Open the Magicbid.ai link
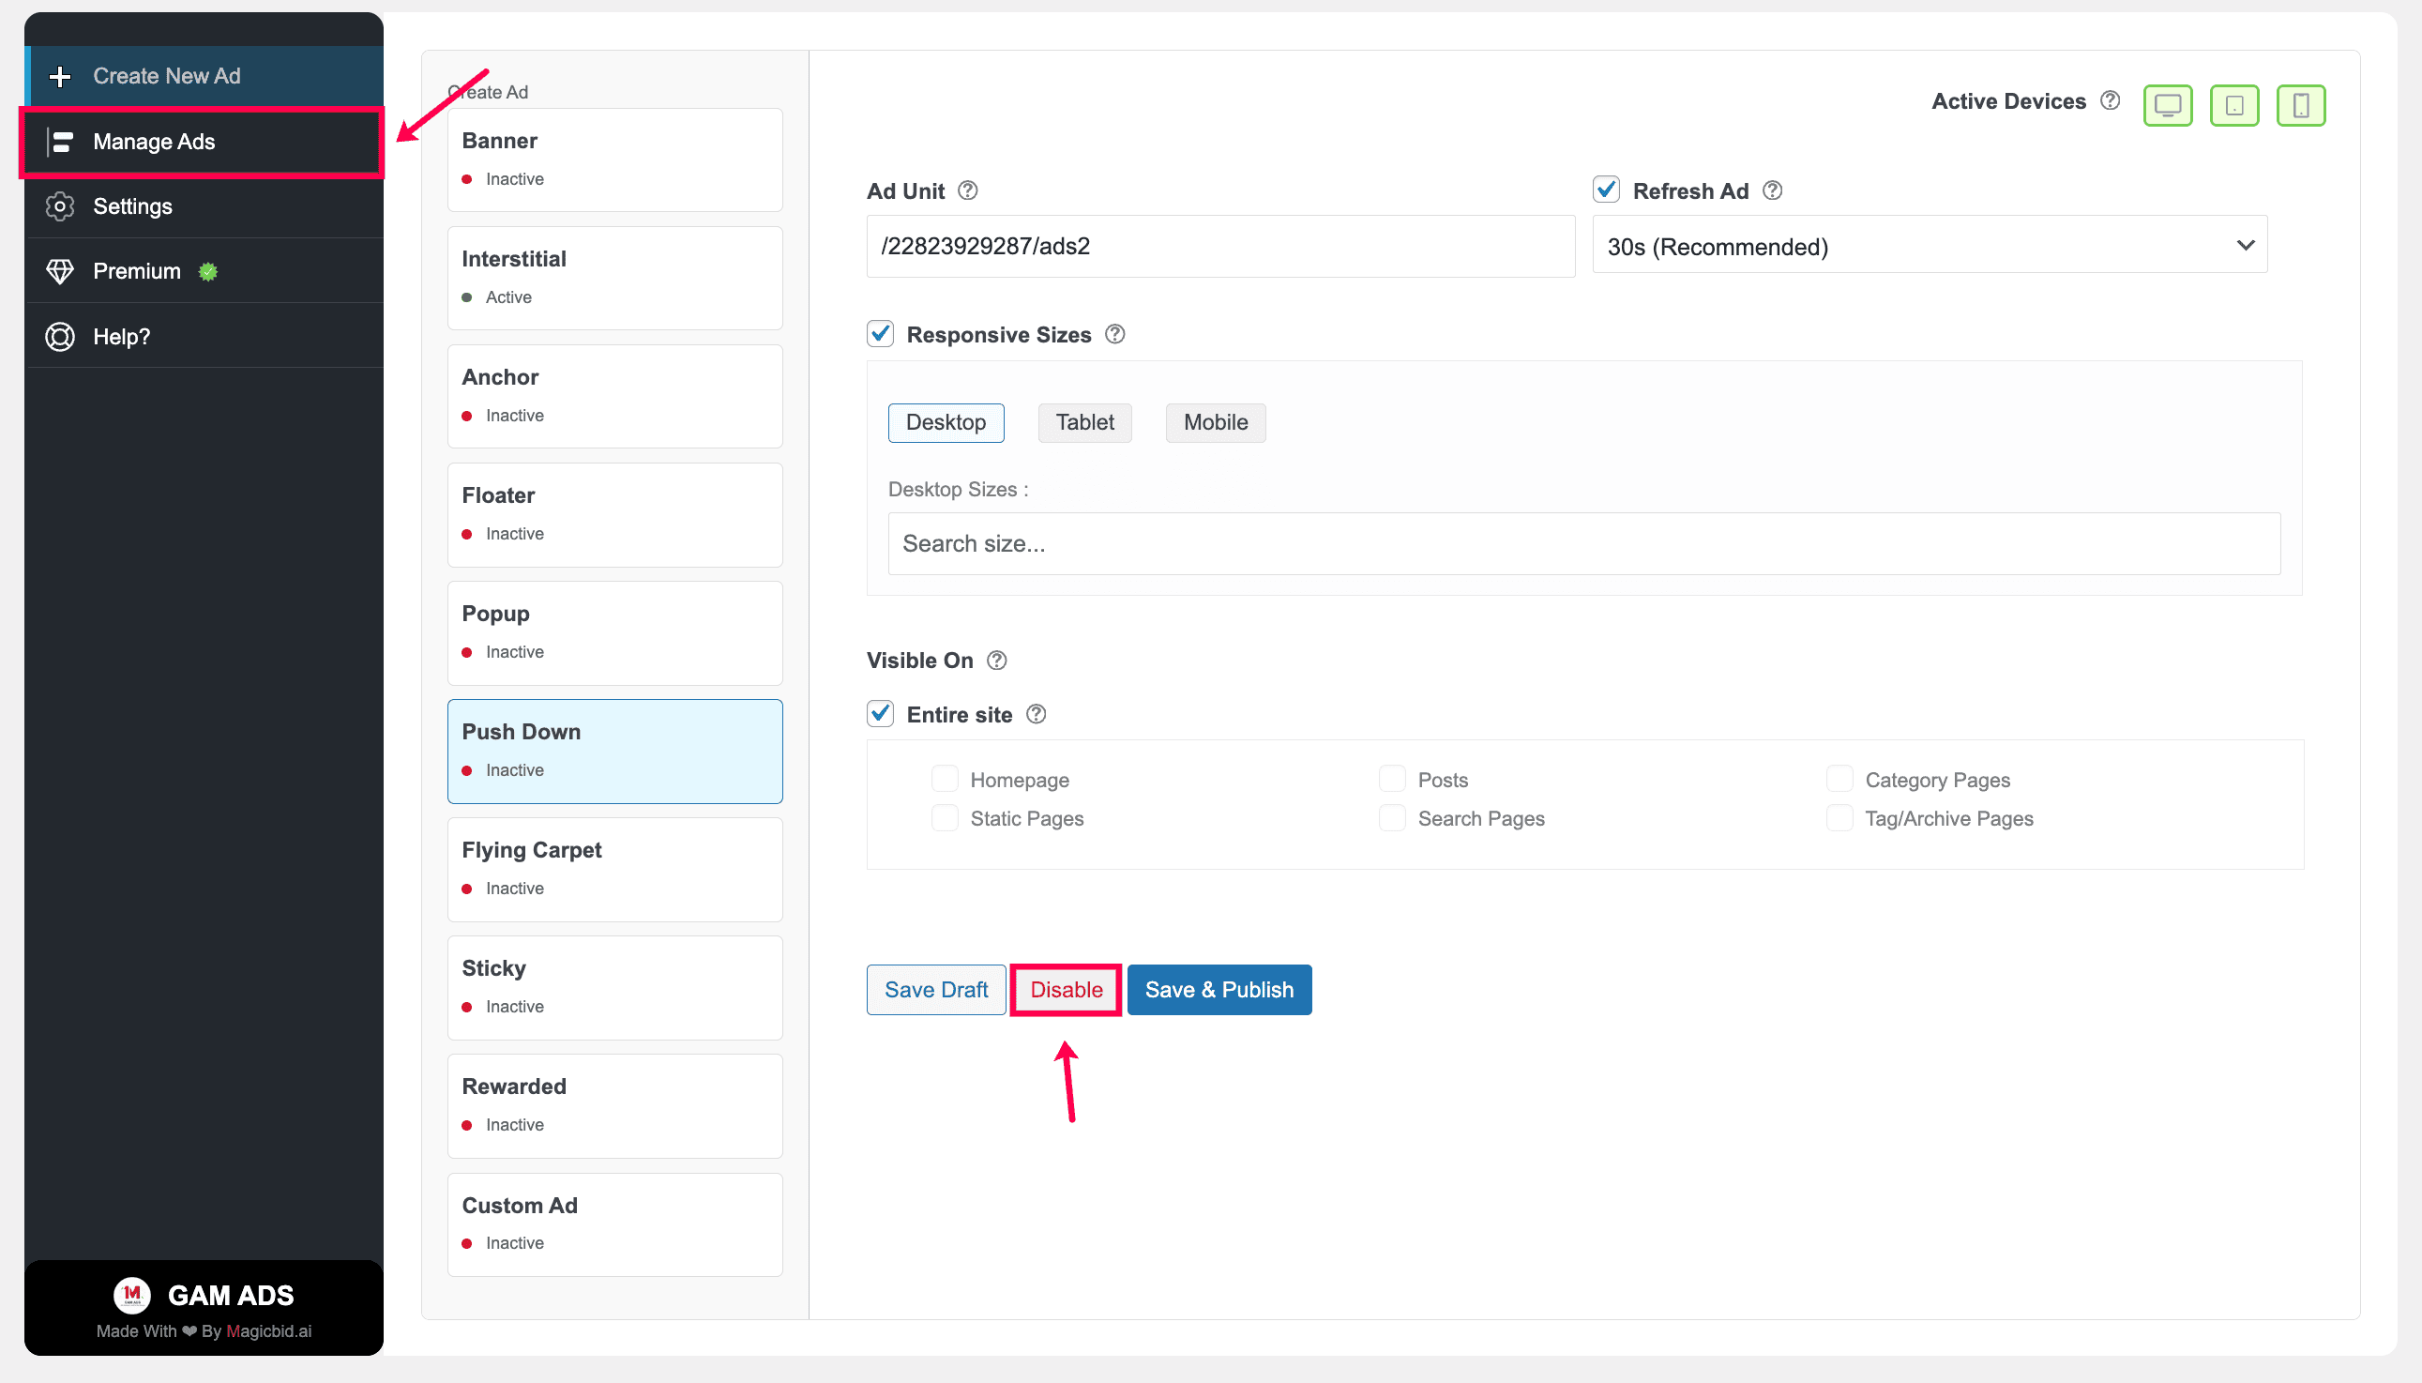Screen dimensions: 2422x1383 click(268, 1330)
